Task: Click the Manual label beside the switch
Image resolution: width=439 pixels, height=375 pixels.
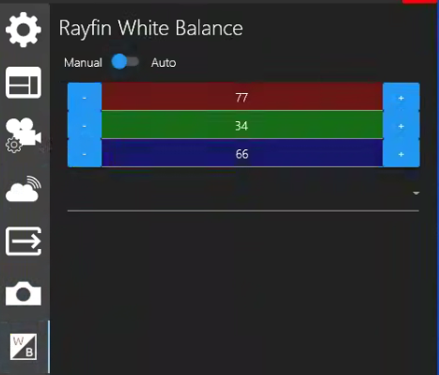Action: [x=83, y=63]
